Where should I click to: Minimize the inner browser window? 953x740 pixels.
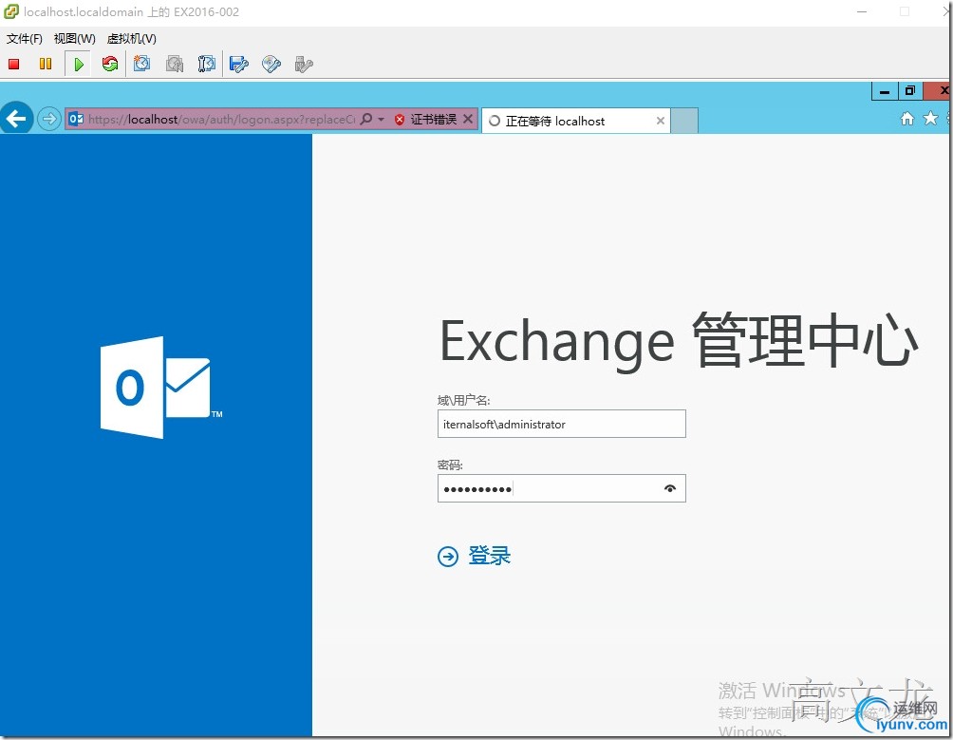tap(885, 91)
